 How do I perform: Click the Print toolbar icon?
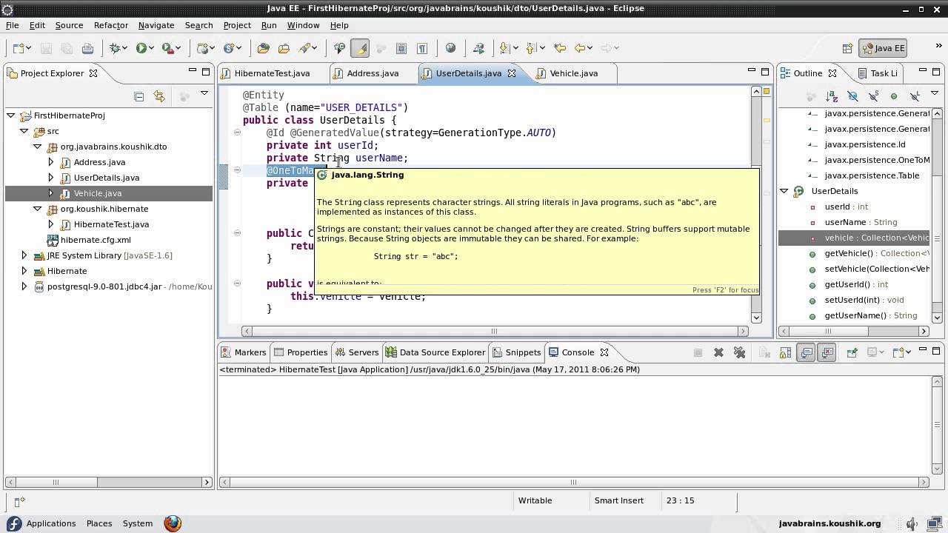(87, 48)
